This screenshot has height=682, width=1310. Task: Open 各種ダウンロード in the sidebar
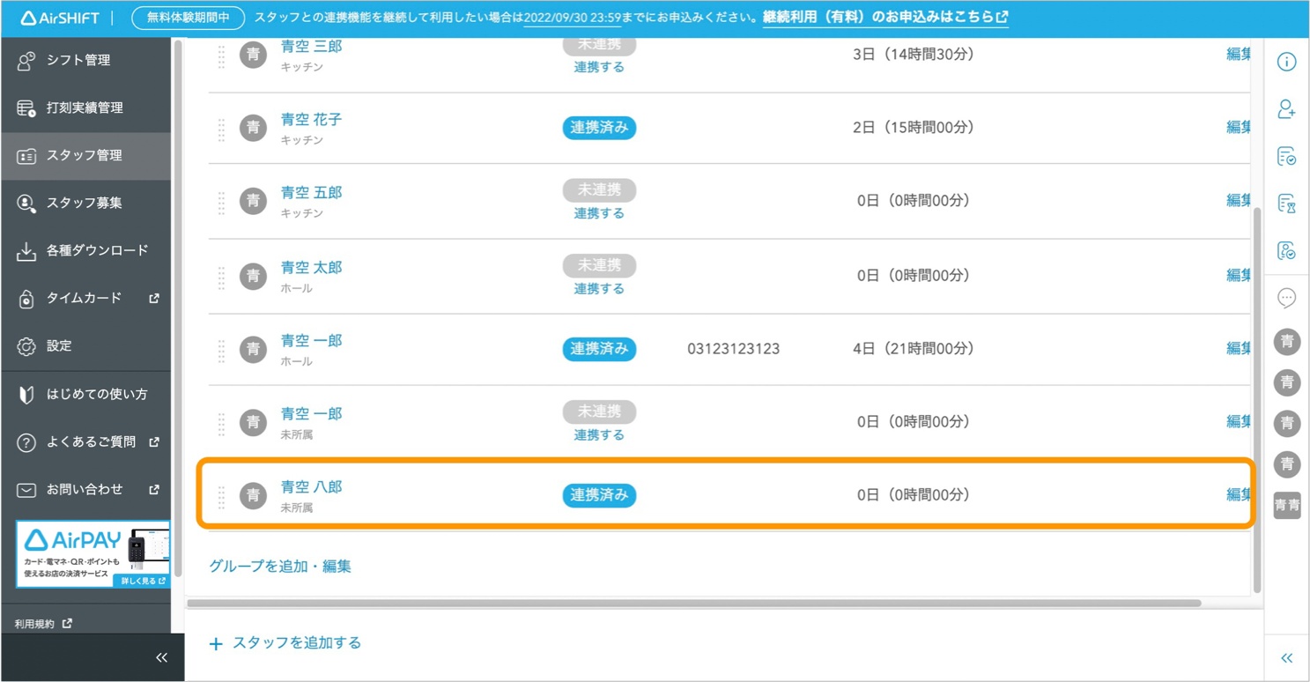pos(97,250)
